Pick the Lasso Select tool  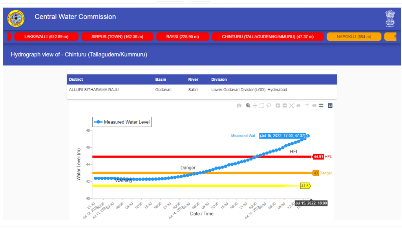[x=269, y=105]
